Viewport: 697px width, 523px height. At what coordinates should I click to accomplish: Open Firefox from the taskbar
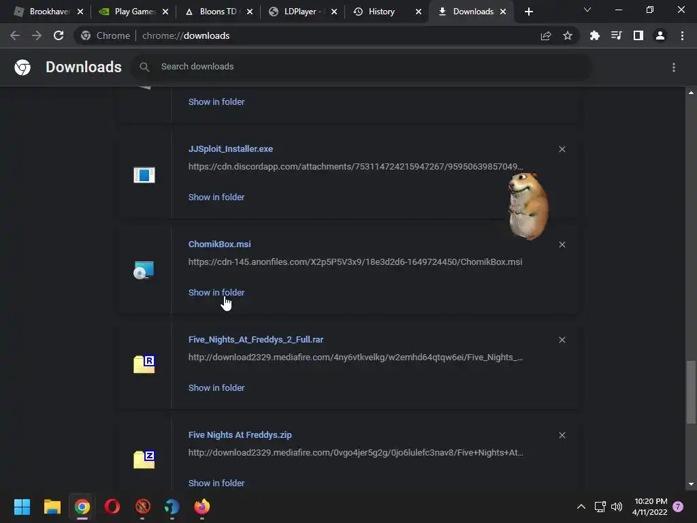click(202, 507)
